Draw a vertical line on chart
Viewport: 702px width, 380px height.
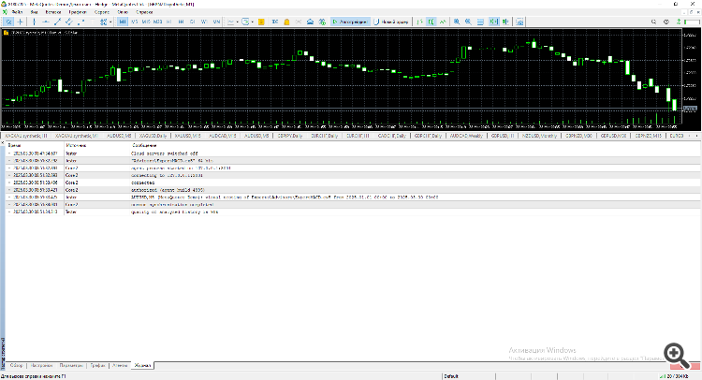pos(35,20)
